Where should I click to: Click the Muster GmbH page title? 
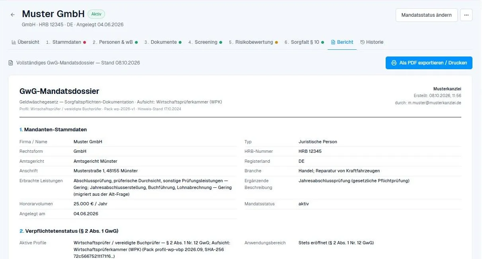coord(53,14)
